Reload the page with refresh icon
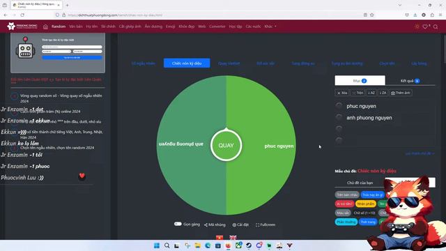 click(22, 15)
